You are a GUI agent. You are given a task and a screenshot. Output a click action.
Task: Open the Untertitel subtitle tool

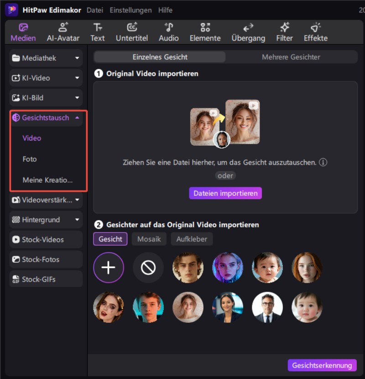[132, 32]
